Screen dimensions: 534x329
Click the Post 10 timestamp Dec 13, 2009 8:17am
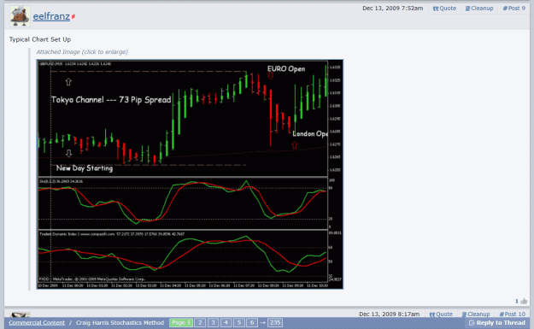[x=390, y=314]
